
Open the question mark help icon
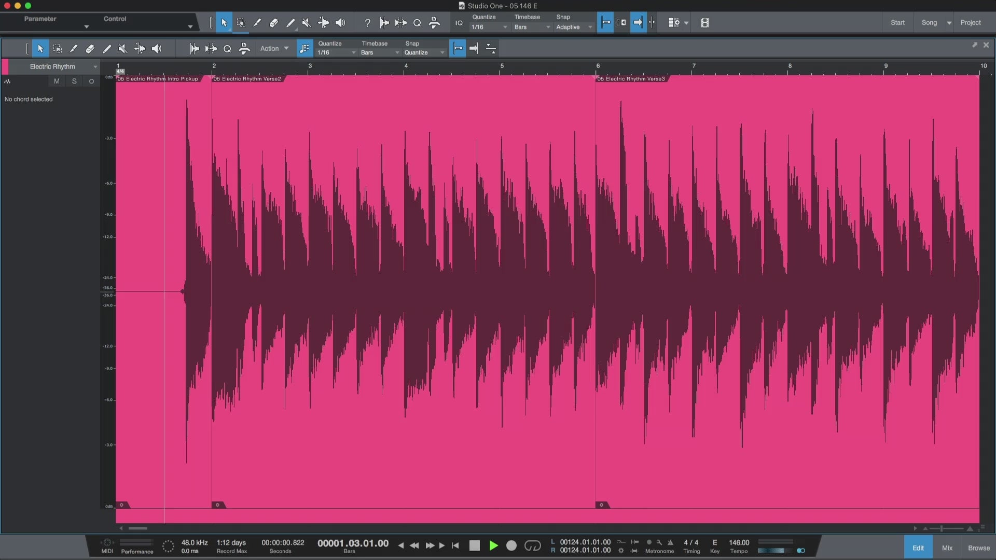pyautogui.click(x=367, y=23)
